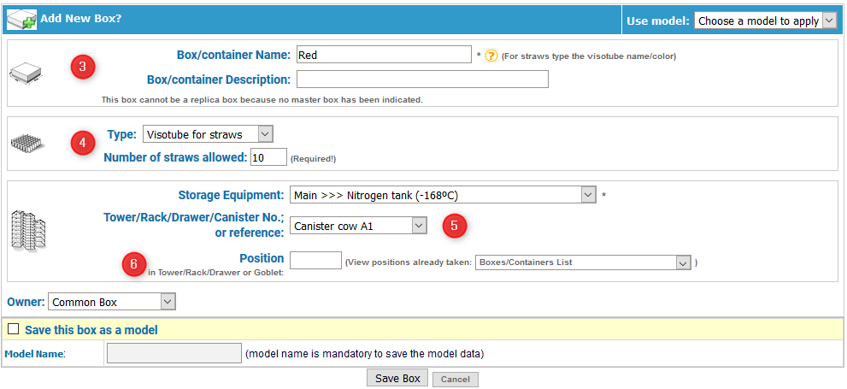Click the Save this box as a model label
This screenshot has width=847, height=389.
tap(91, 329)
